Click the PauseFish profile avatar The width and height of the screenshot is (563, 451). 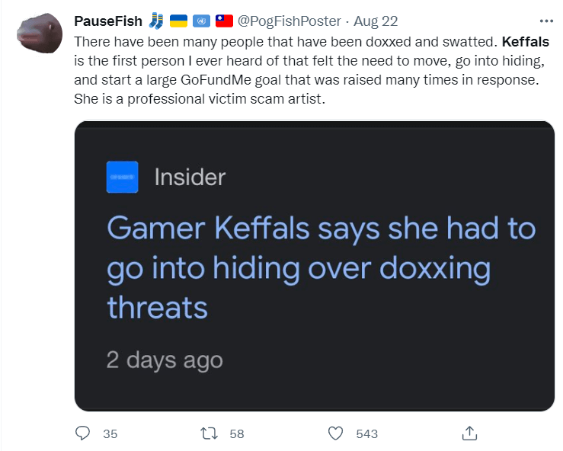tap(40, 33)
